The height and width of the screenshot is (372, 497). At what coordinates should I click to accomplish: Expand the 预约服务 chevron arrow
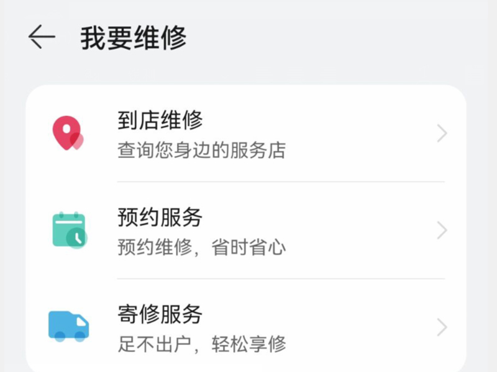(442, 231)
